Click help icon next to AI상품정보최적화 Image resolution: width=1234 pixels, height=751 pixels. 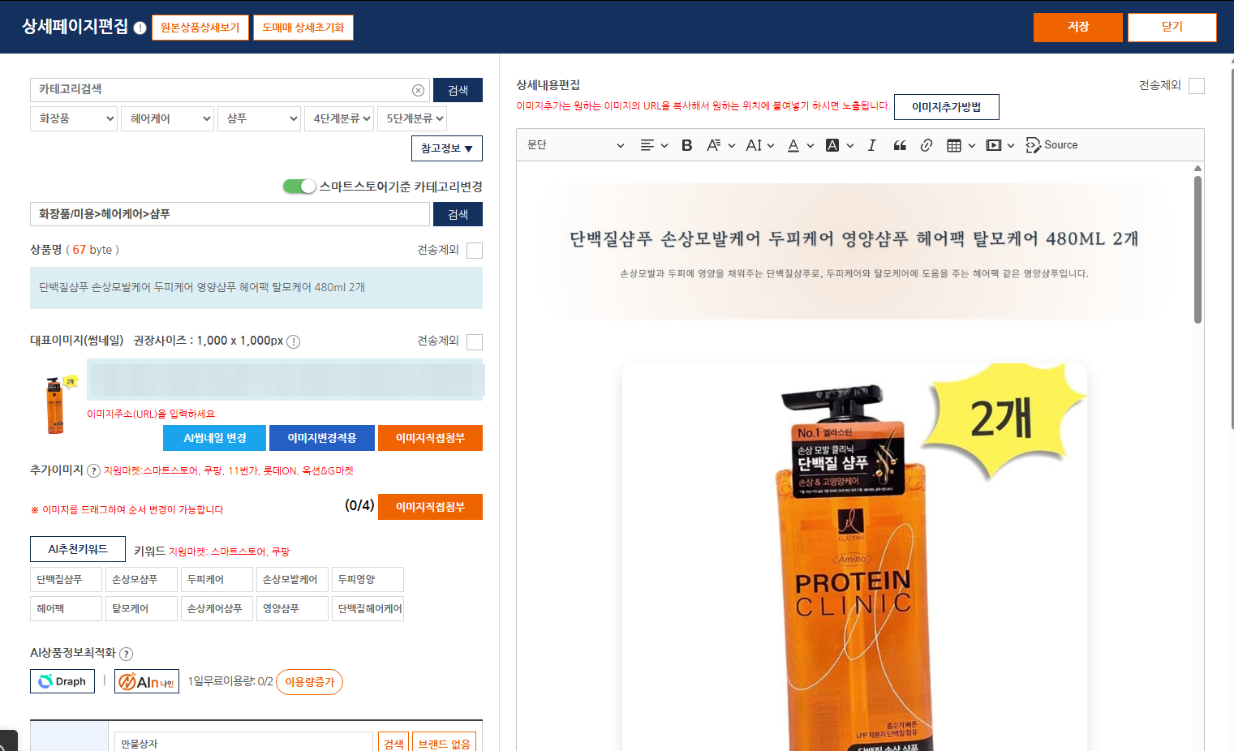(x=126, y=654)
